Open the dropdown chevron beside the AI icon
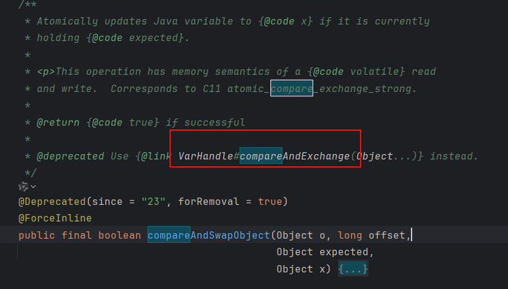The width and height of the screenshot is (508, 289). point(33,187)
